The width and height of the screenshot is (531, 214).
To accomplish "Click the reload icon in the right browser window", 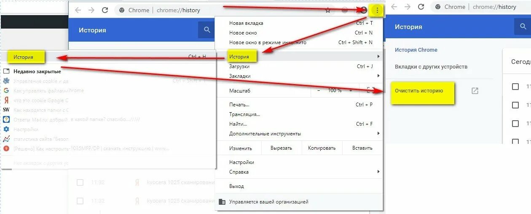I will click(x=421, y=7).
